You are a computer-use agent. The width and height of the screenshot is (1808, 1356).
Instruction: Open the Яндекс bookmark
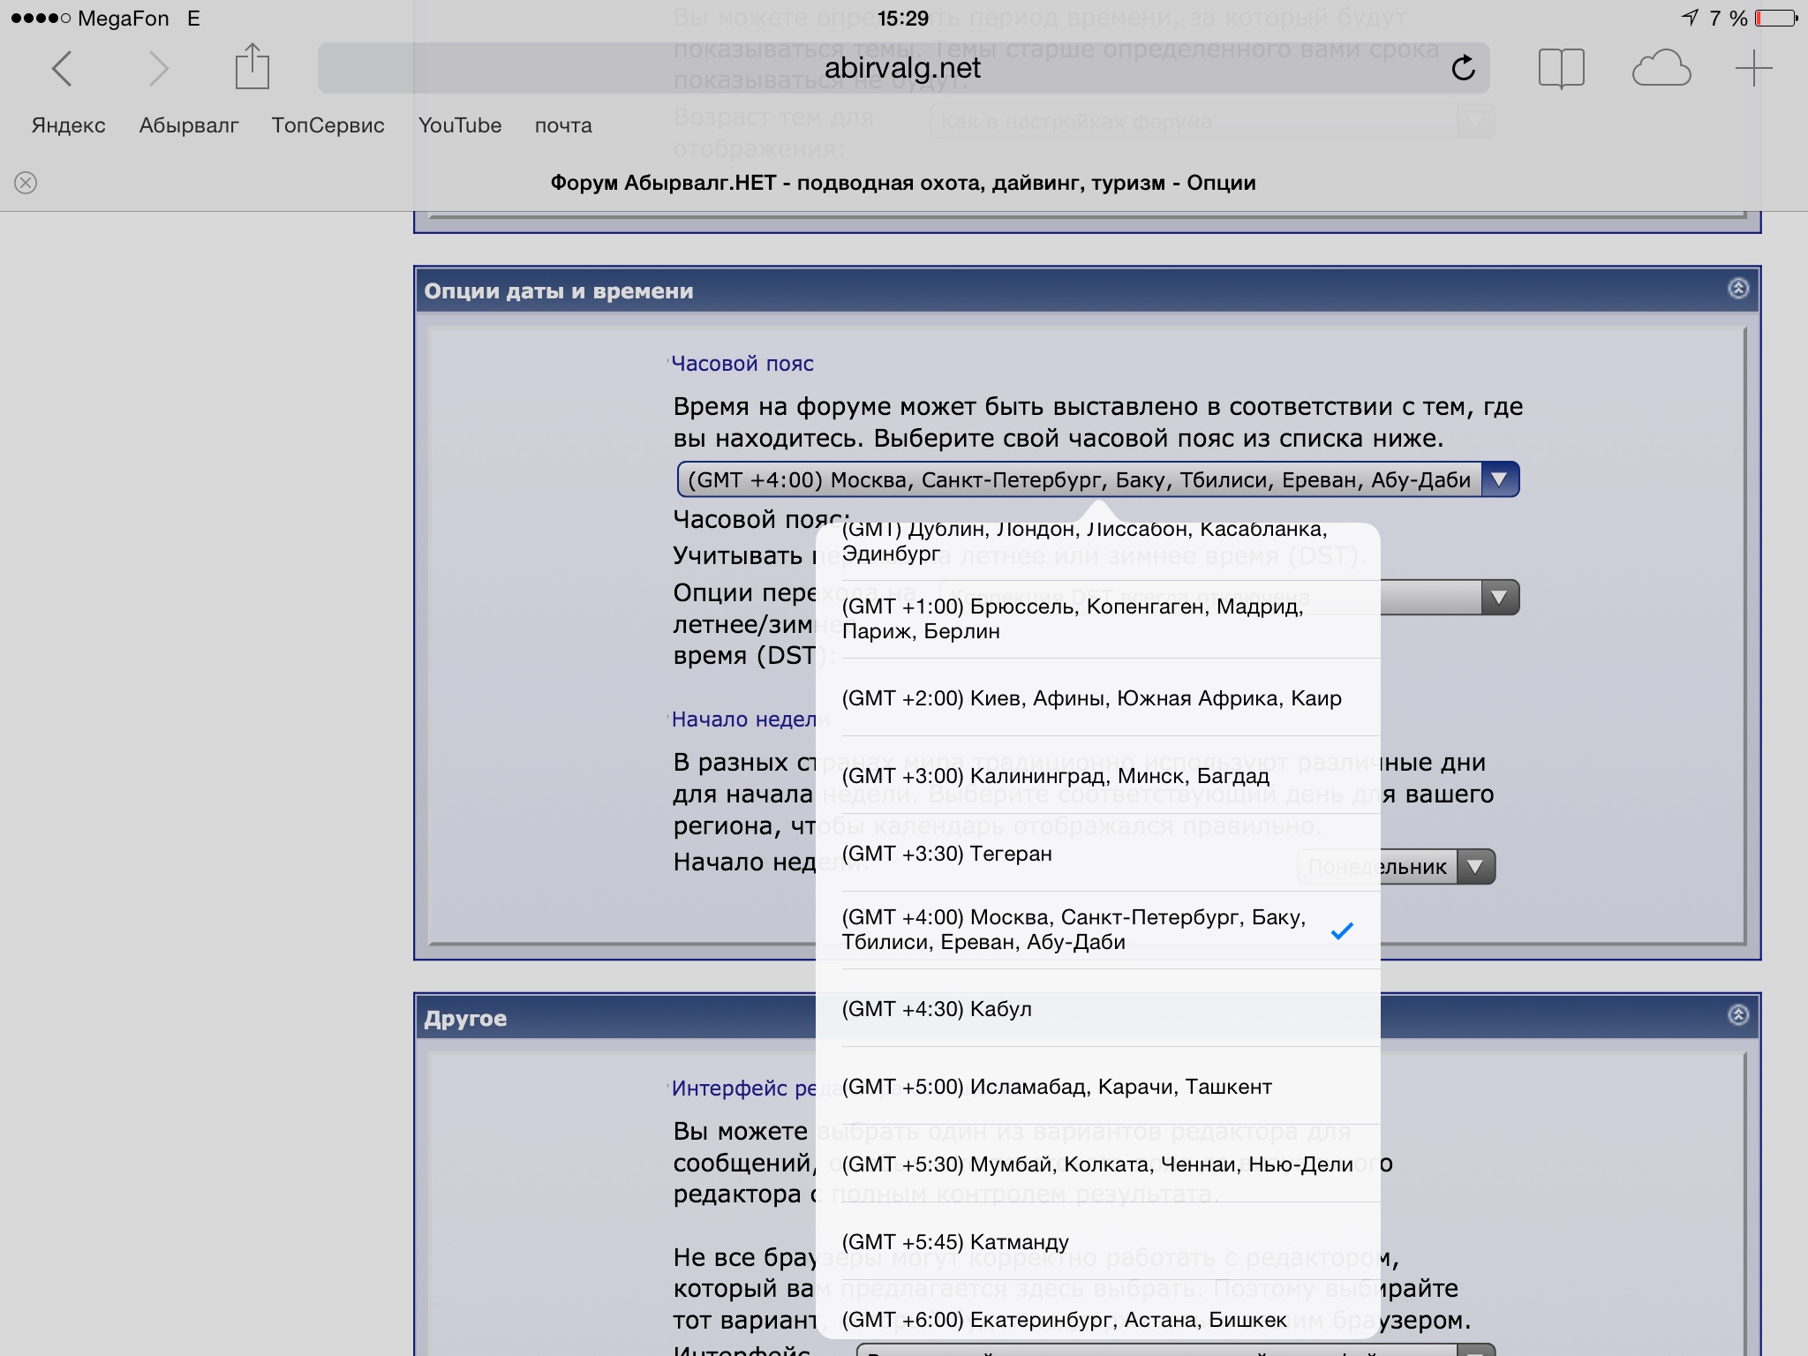(x=68, y=125)
